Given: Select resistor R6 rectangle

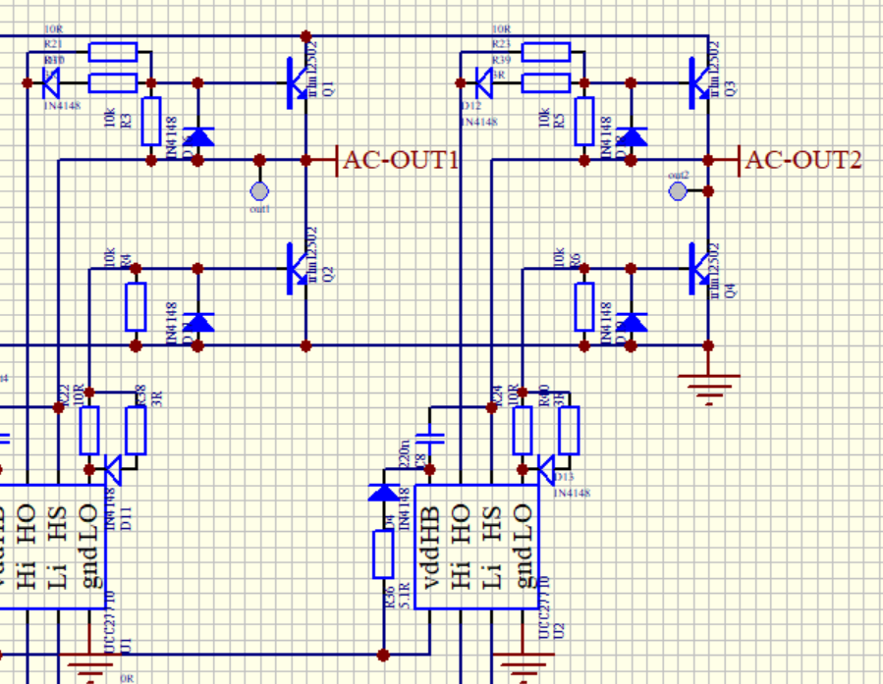Looking at the screenshot, I should click(584, 306).
